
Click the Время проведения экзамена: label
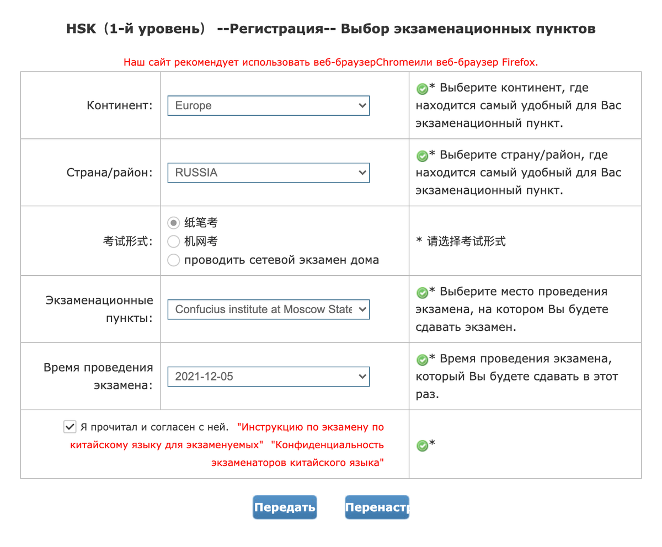99,377
